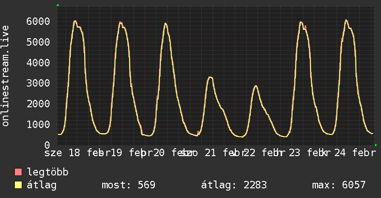Image resolution: width=381 pixels, height=198 pixels.
Task: Click the pink legtöbb color swatch
Action: [18, 172]
